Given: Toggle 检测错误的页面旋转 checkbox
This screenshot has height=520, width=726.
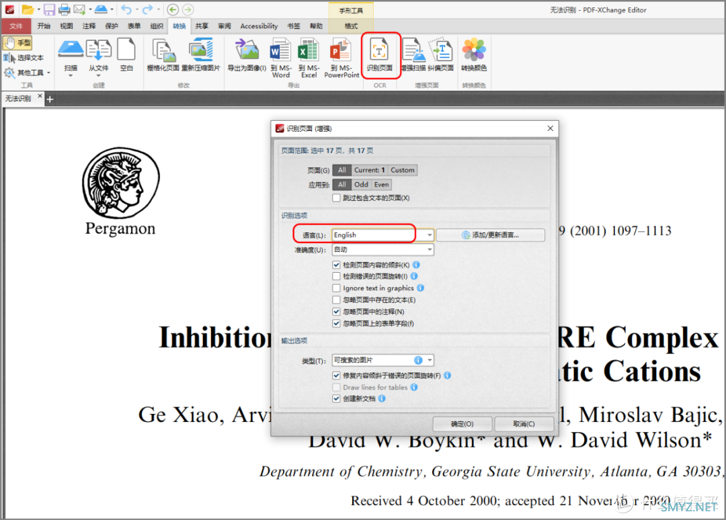Looking at the screenshot, I should (x=337, y=276).
